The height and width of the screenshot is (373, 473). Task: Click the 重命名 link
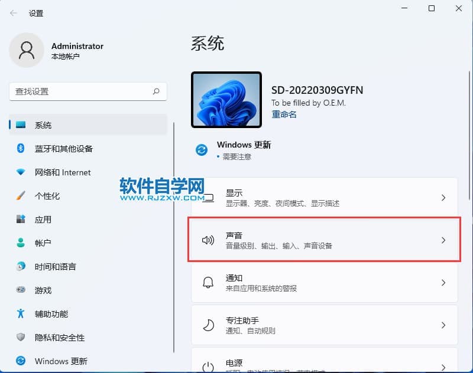pos(284,114)
